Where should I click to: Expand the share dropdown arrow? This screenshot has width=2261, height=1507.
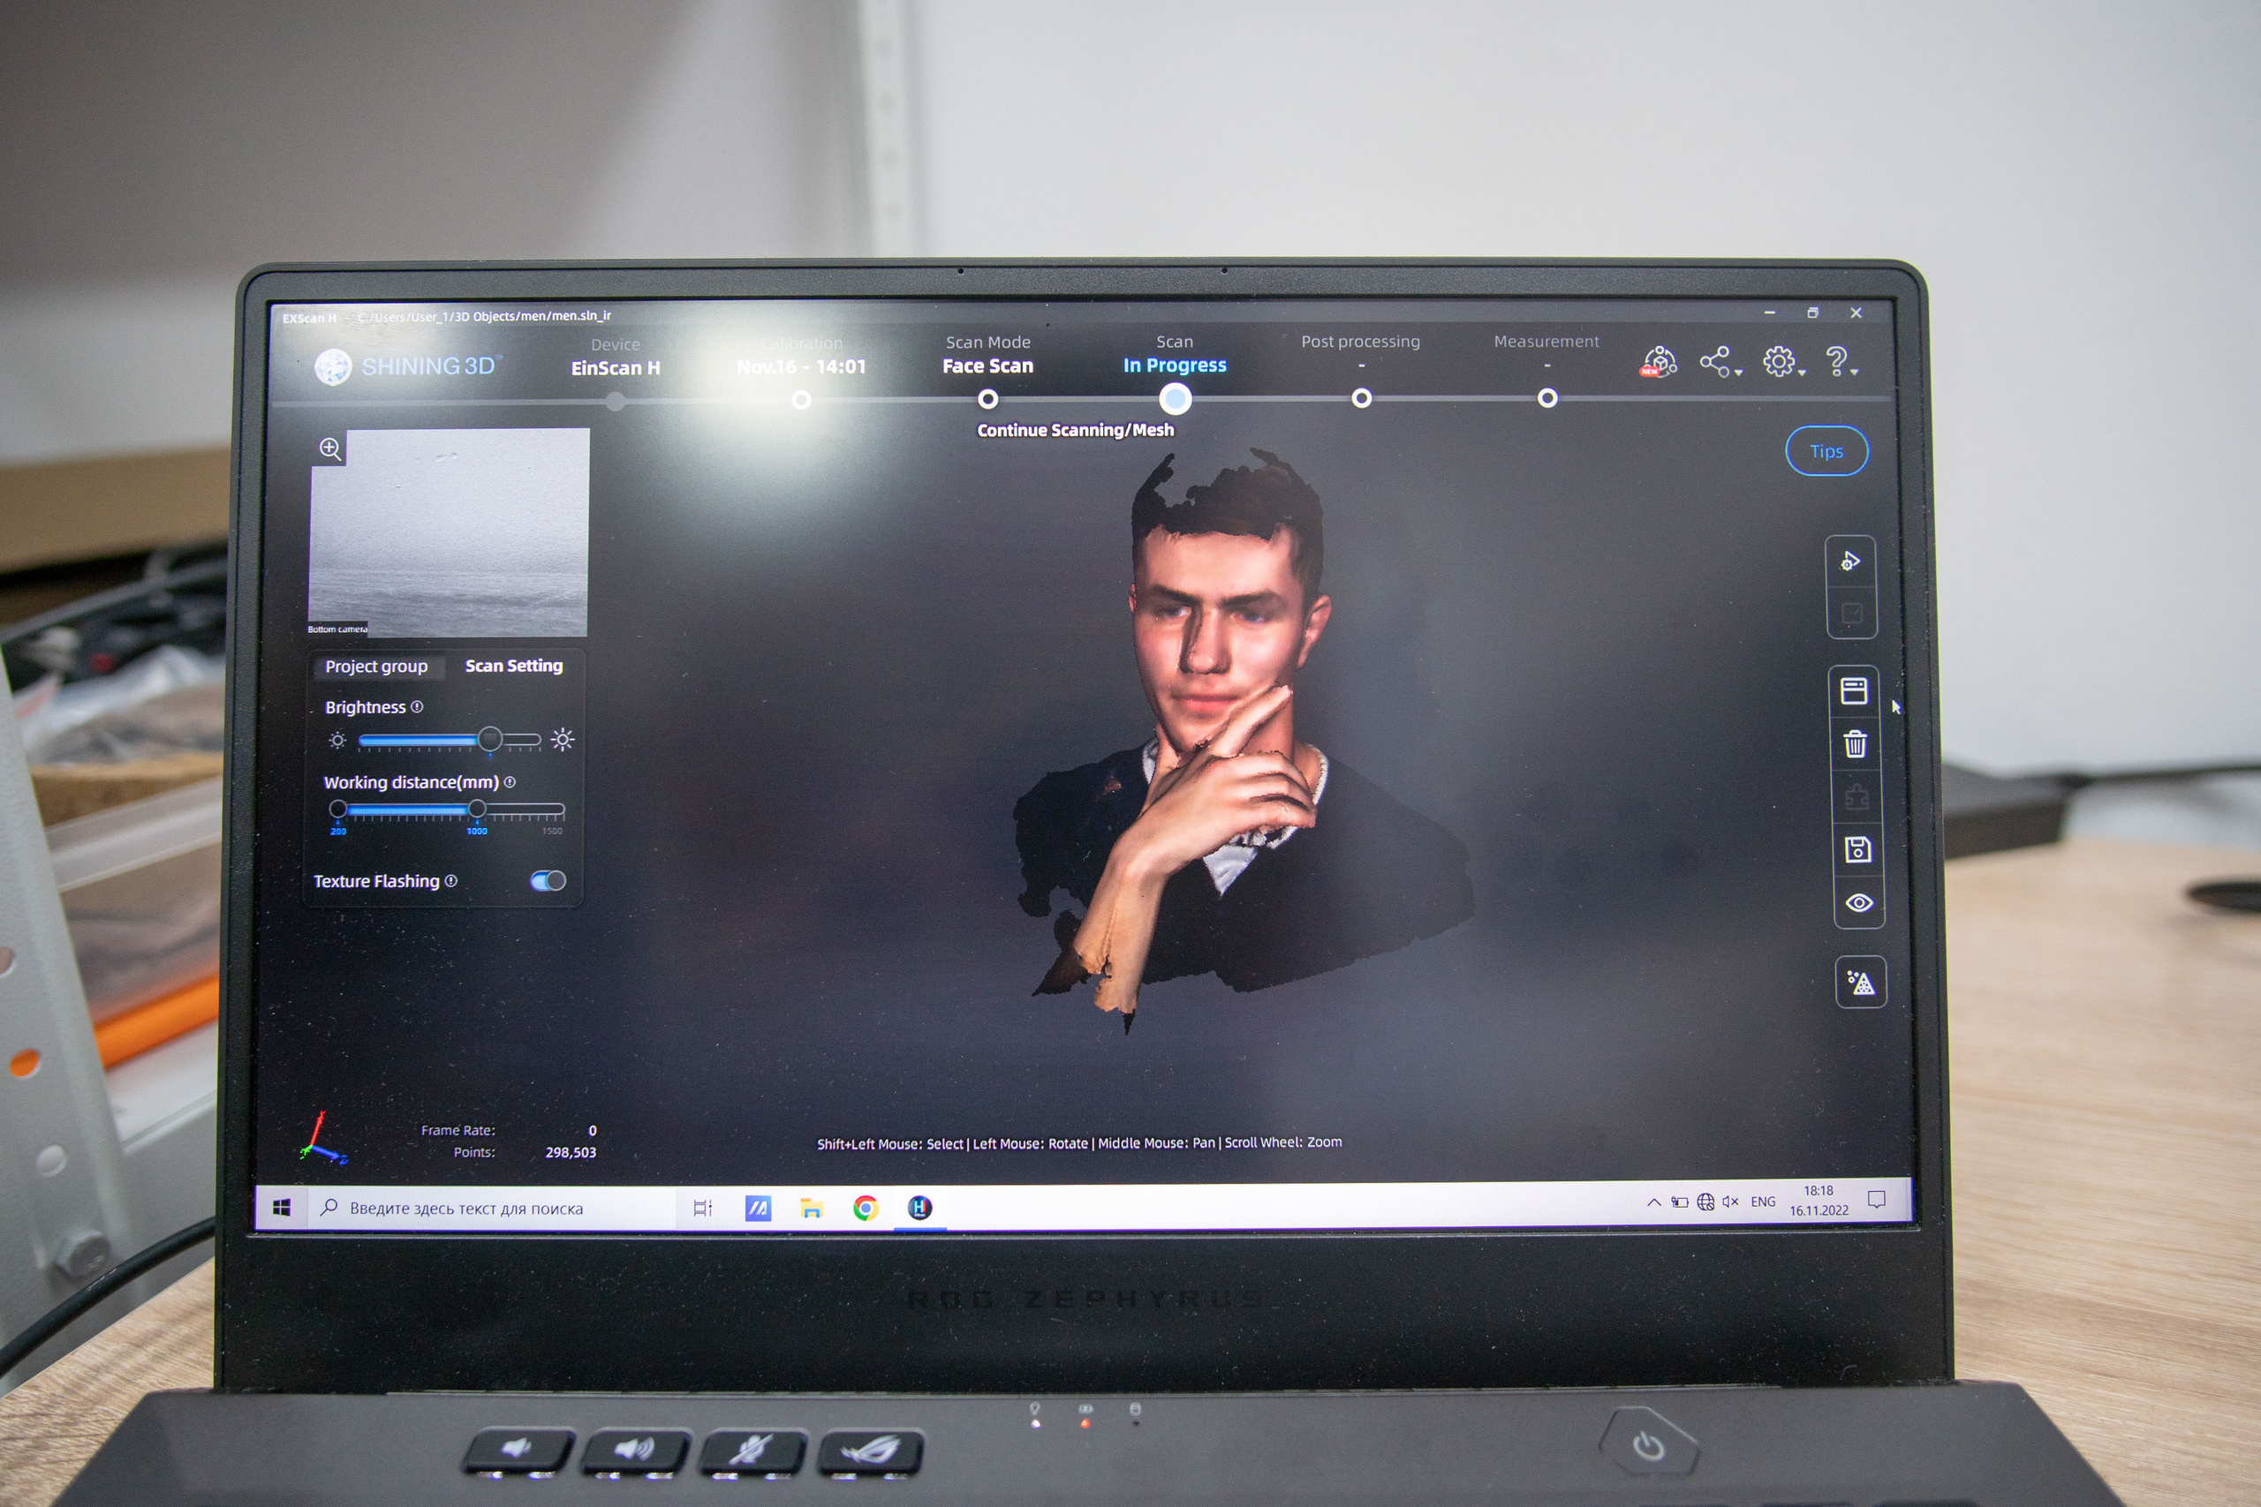(1739, 373)
